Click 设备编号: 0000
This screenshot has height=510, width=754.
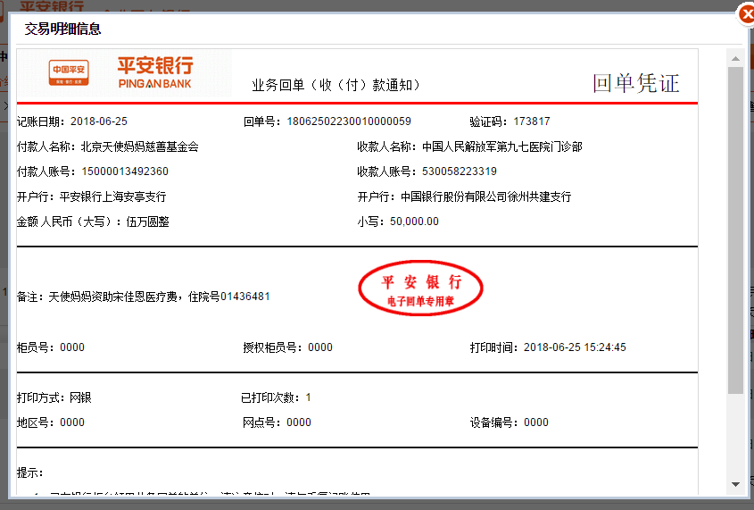[510, 422]
